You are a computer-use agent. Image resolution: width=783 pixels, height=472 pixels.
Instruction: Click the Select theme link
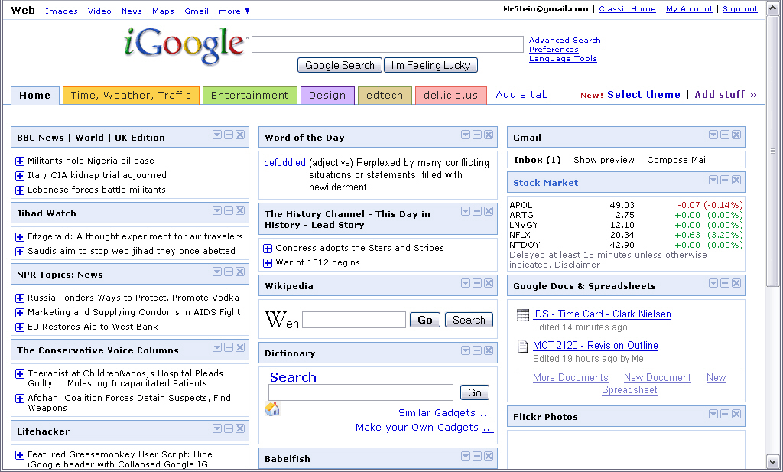(644, 94)
